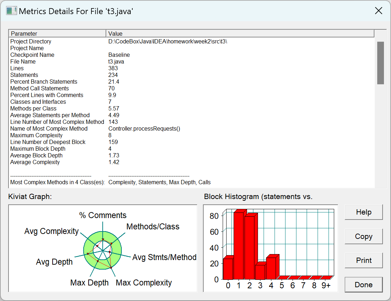391x301 pixels.
Task: Click the Parameter column header
Action: point(58,34)
